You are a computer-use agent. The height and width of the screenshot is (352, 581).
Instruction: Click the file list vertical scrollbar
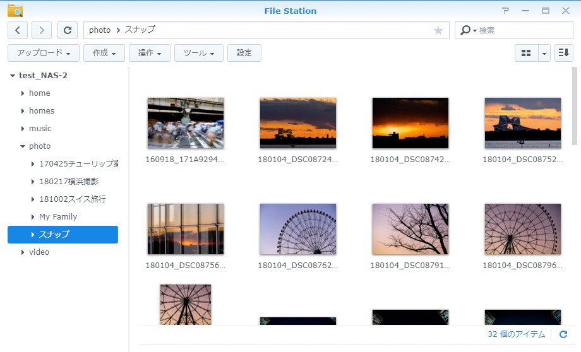(x=574, y=106)
